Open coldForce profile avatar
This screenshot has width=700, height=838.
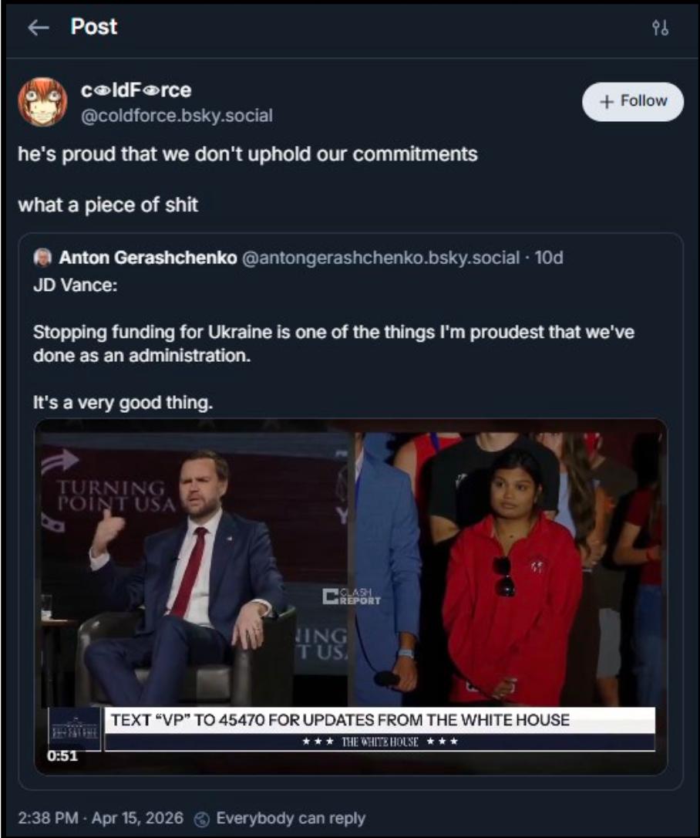click(x=42, y=102)
